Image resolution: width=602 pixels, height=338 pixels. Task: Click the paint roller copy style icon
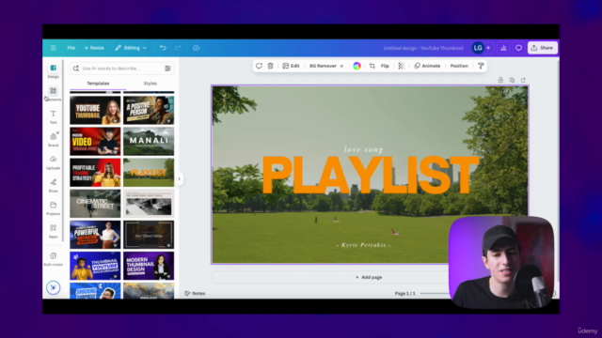click(481, 66)
